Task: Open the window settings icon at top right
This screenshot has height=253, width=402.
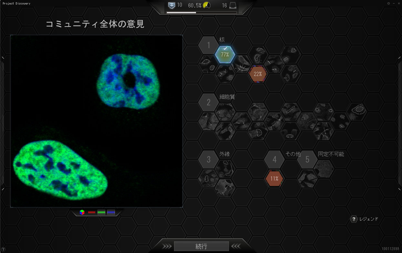Action: 388,3
